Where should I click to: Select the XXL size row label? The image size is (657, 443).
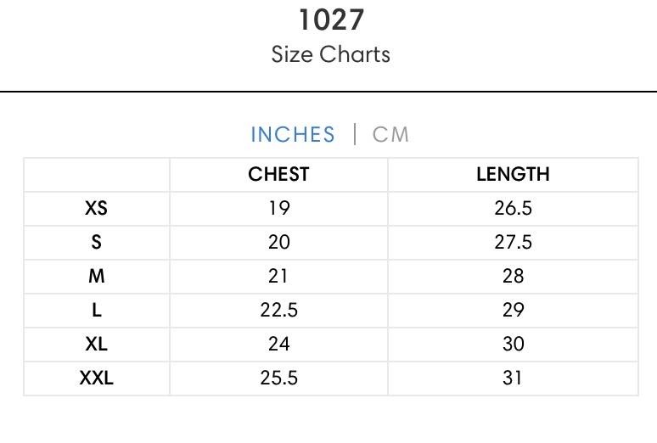(97, 378)
